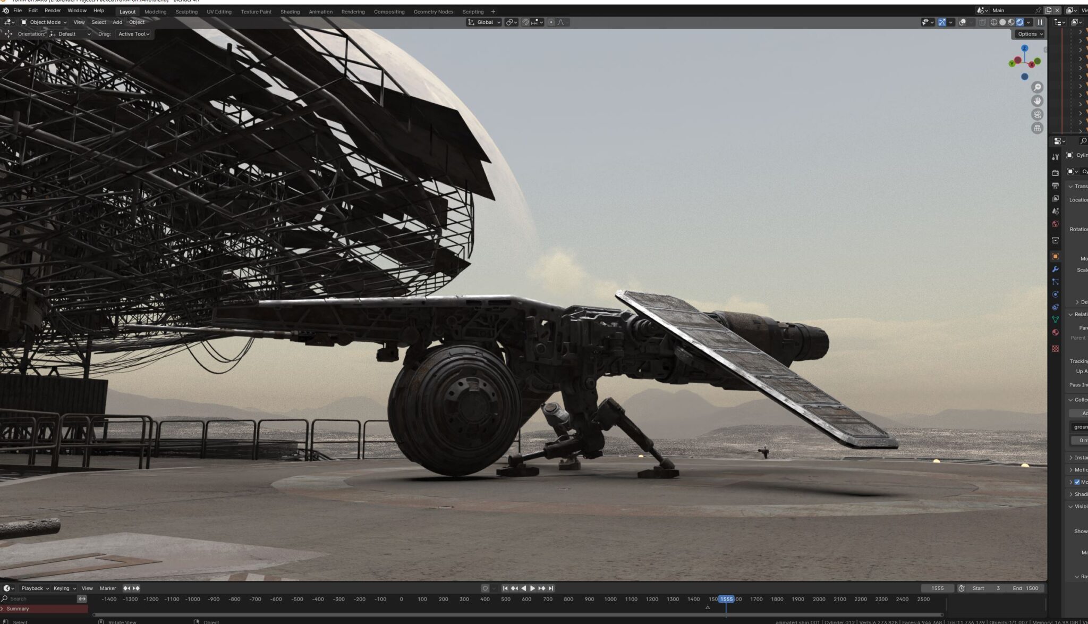Click the timeline Marker menu

point(108,588)
